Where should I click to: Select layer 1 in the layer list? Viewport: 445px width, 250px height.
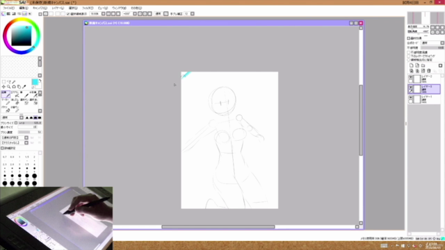click(424, 99)
